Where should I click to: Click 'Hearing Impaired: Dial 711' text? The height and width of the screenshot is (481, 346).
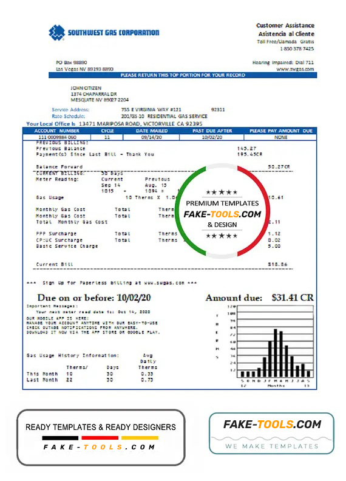point(283,63)
